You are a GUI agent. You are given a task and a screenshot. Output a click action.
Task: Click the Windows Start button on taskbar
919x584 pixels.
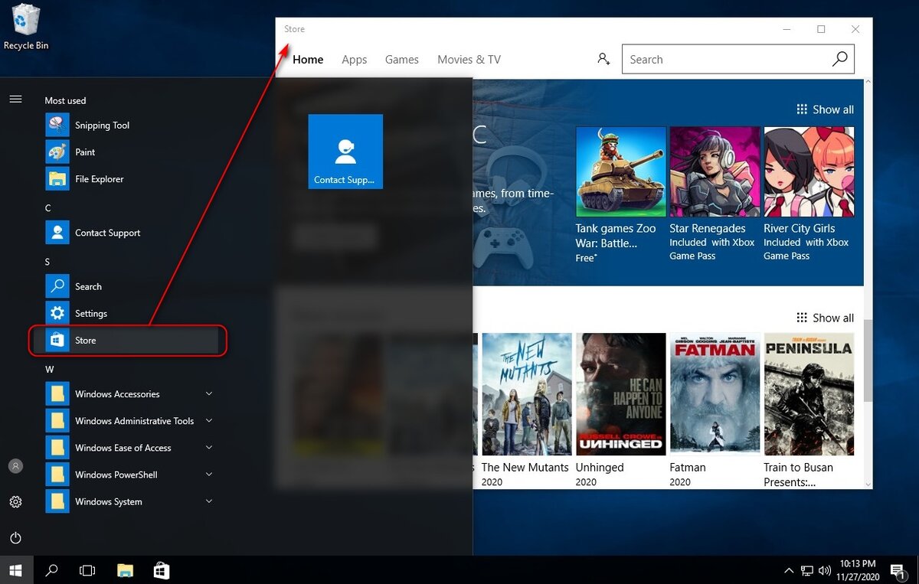pyautogui.click(x=15, y=570)
